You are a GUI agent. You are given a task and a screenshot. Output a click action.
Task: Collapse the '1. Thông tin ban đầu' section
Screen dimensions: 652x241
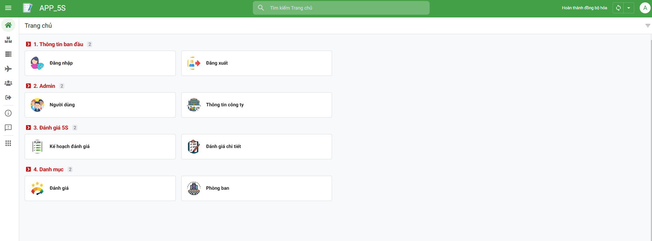click(28, 44)
